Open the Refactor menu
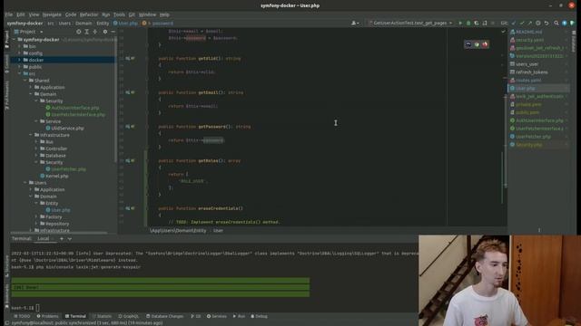 click(89, 14)
